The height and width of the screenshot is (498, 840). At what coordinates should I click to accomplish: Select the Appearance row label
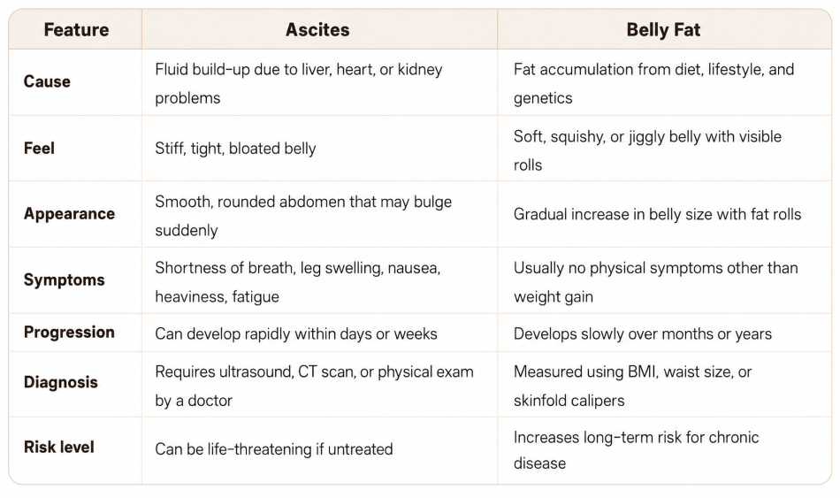[69, 214]
